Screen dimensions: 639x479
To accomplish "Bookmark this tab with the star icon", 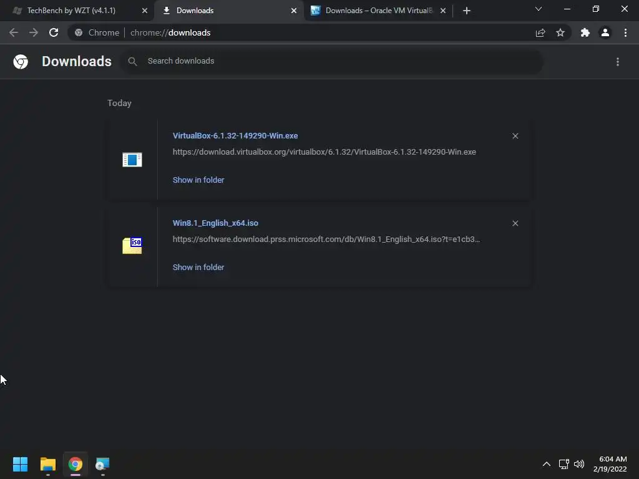I will coord(560,32).
